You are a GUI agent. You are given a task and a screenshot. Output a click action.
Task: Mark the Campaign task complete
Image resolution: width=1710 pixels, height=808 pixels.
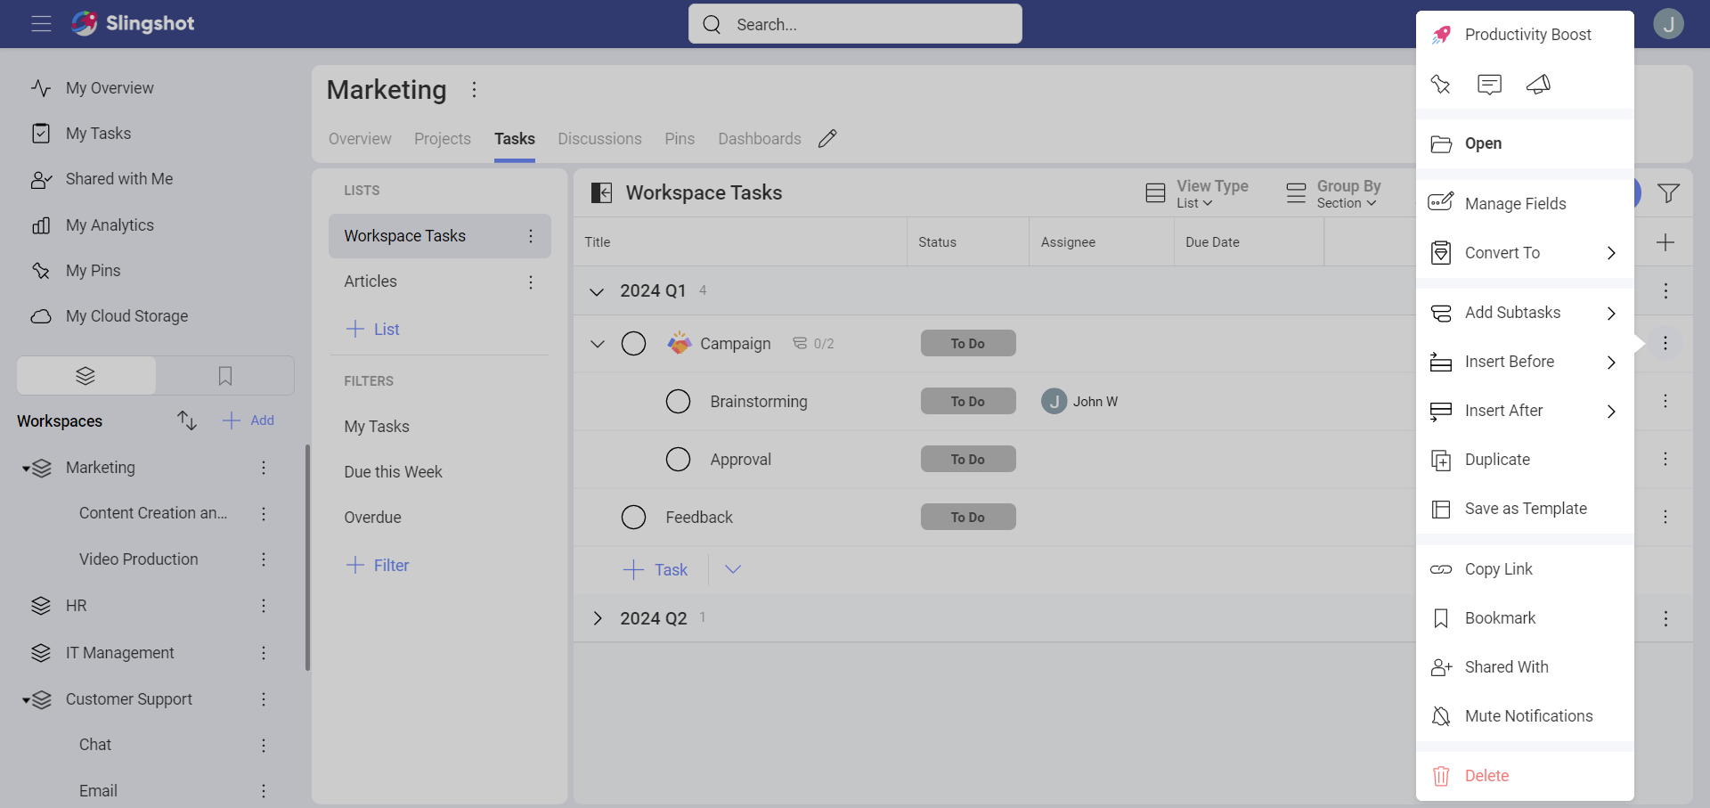(x=633, y=344)
